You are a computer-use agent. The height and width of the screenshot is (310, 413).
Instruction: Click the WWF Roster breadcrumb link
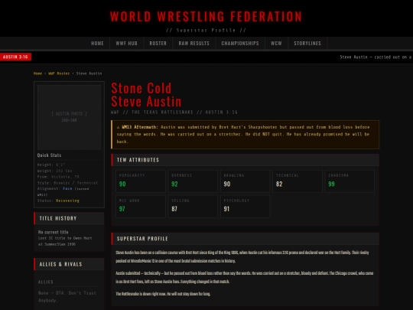[x=59, y=73]
